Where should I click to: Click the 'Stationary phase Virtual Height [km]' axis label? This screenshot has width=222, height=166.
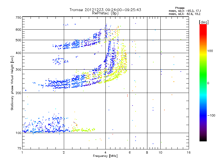[x=12, y=83]
